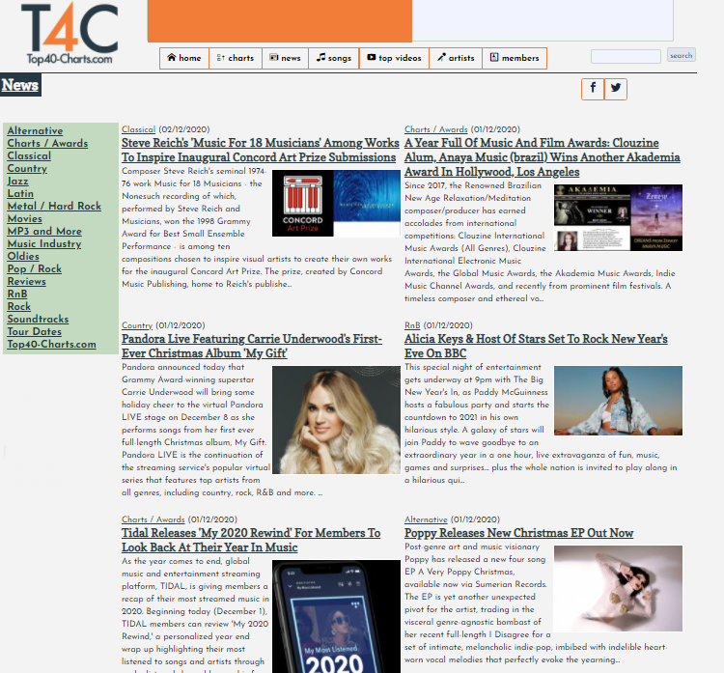Click Alternative tag above Poppy article

(426, 519)
